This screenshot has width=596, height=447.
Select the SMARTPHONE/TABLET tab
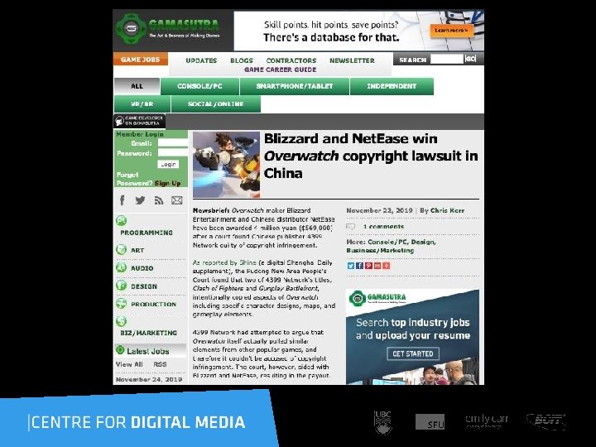click(295, 86)
